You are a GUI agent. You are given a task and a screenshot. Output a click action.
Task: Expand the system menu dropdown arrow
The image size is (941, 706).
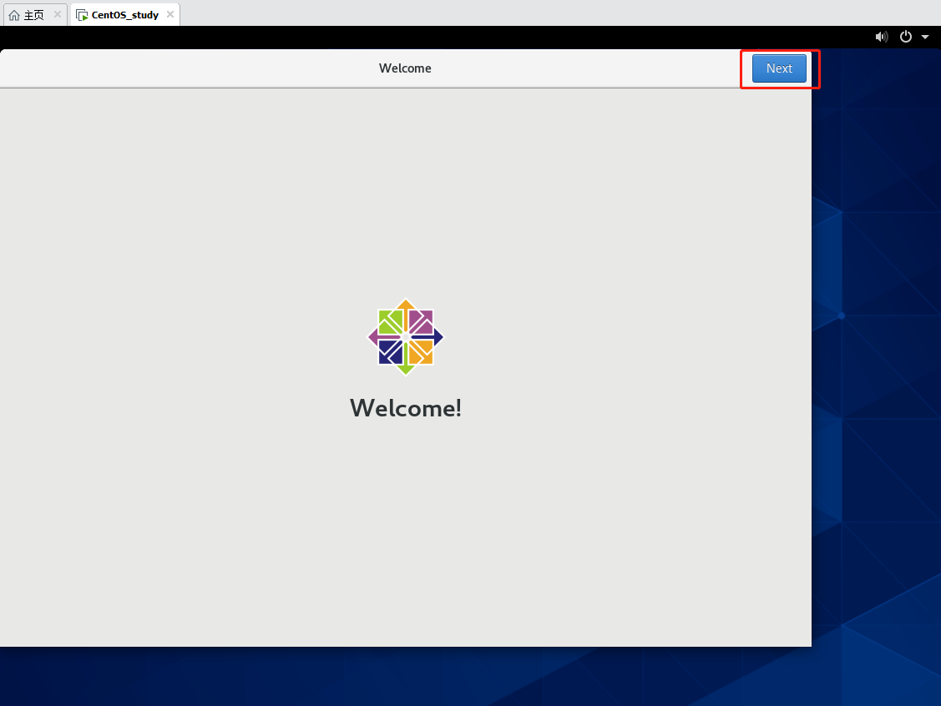pyautogui.click(x=925, y=37)
